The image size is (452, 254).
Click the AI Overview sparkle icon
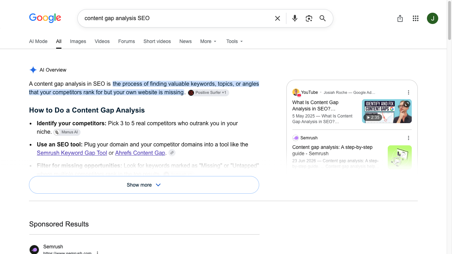(33, 70)
